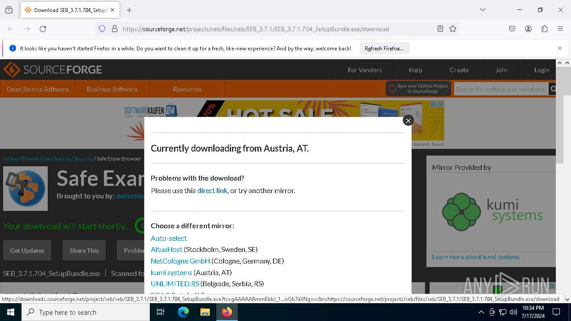Image resolution: width=571 pixels, height=321 pixels.
Task: Choose UNLIMITED.RS mirror
Action: coord(175,284)
